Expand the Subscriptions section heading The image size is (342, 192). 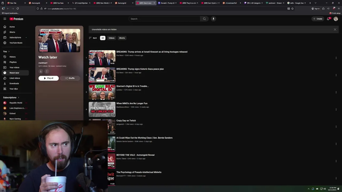pos(11,98)
